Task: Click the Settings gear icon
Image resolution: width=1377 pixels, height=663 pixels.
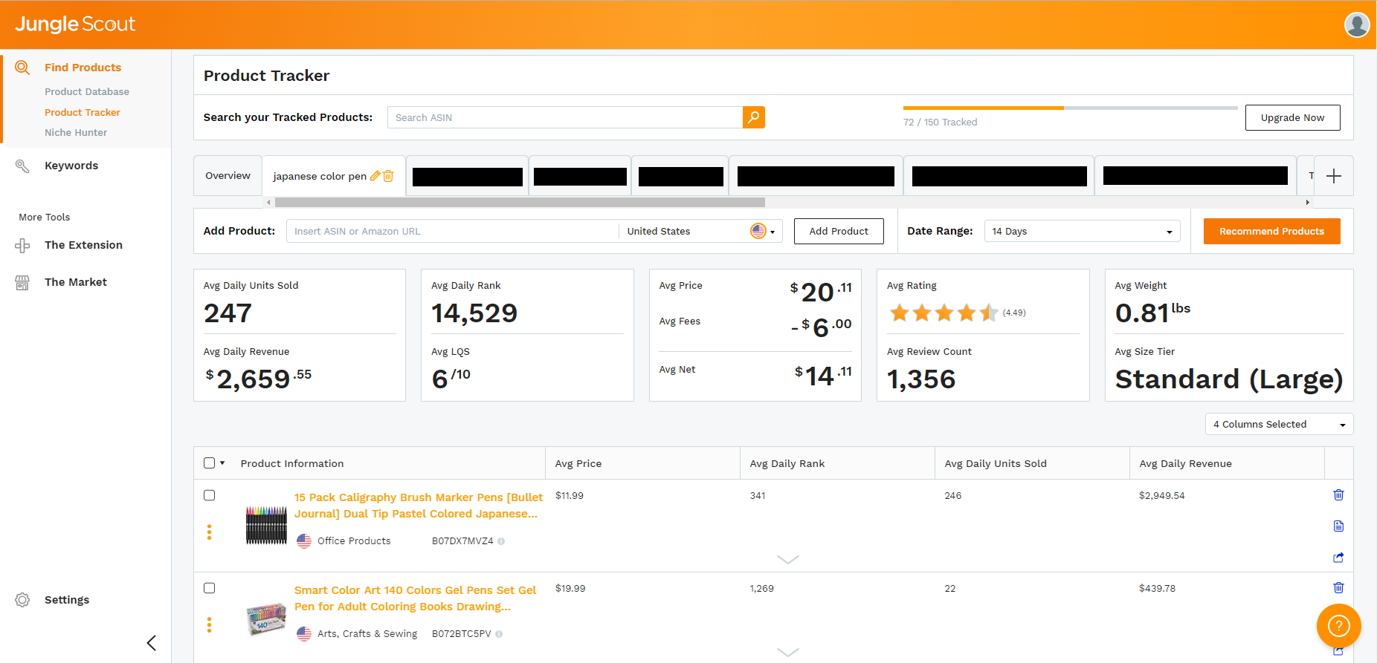Action: click(x=22, y=600)
